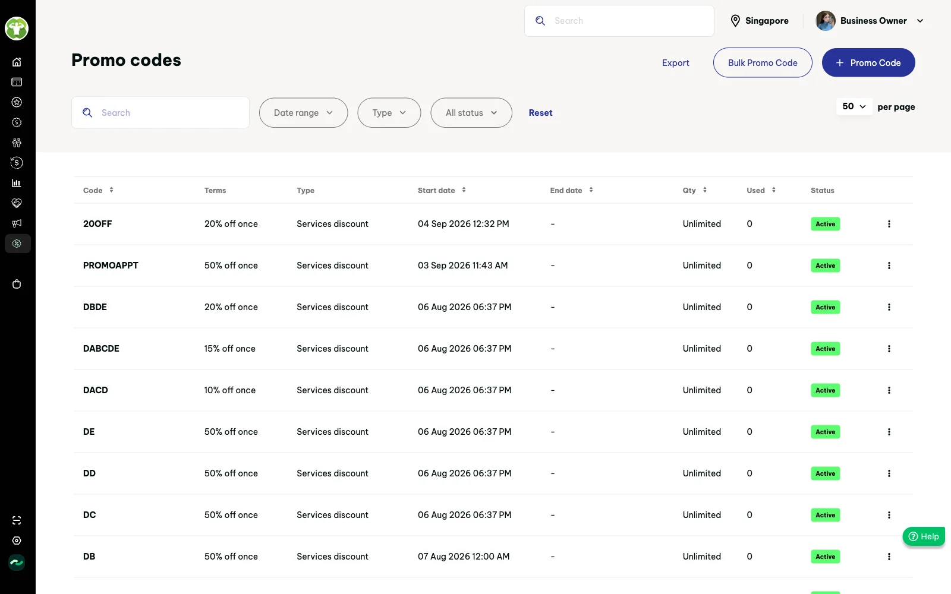Image resolution: width=951 pixels, height=594 pixels.
Task: Reset the promo code filters
Action: point(540,113)
